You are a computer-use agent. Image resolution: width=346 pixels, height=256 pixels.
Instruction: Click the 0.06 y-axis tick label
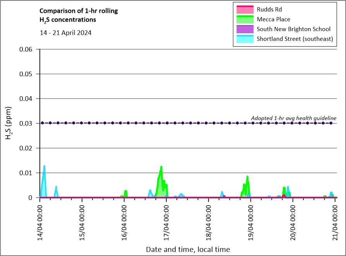pyautogui.click(x=28, y=49)
